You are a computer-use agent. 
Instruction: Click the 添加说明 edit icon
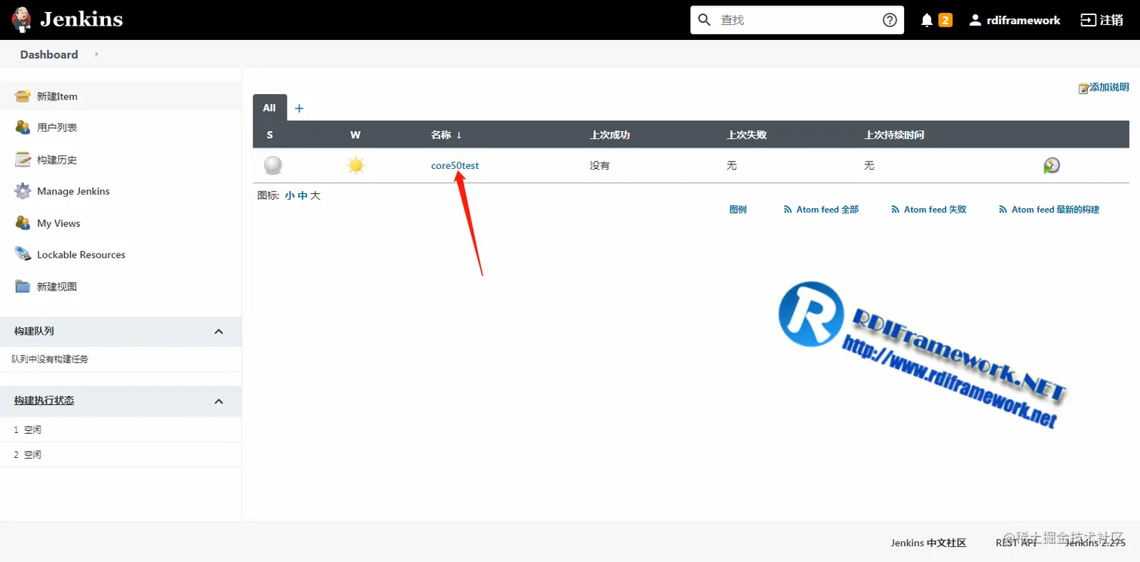pos(1083,88)
